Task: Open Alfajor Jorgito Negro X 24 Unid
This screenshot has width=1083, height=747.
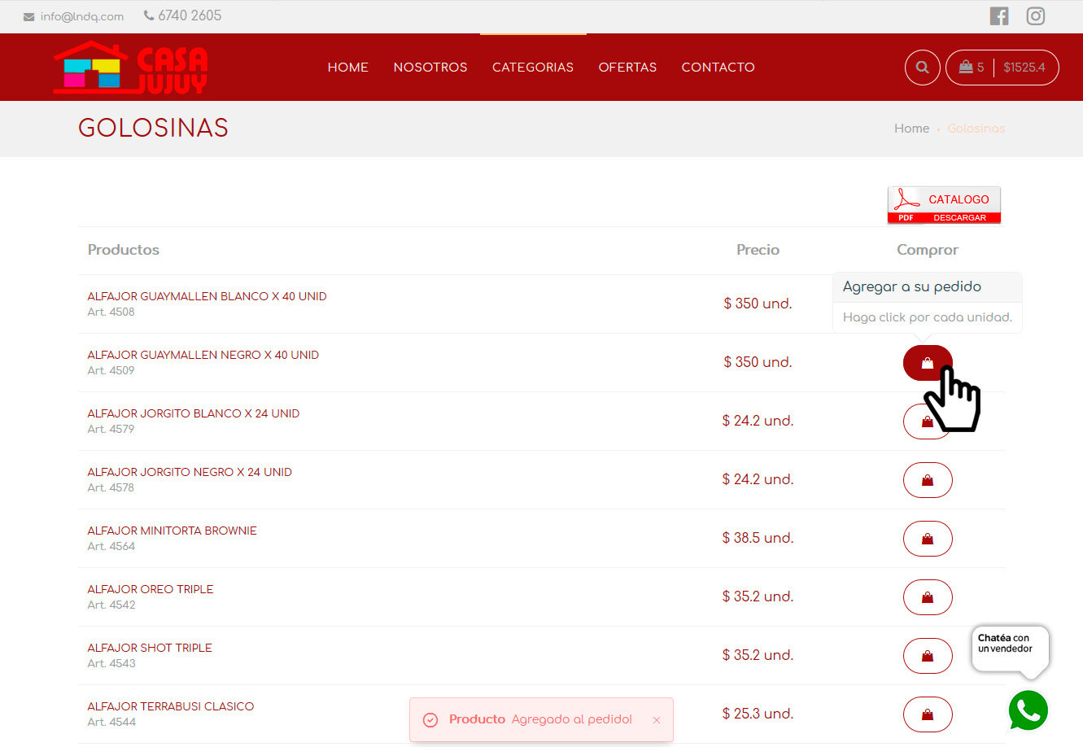Action: [190, 472]
